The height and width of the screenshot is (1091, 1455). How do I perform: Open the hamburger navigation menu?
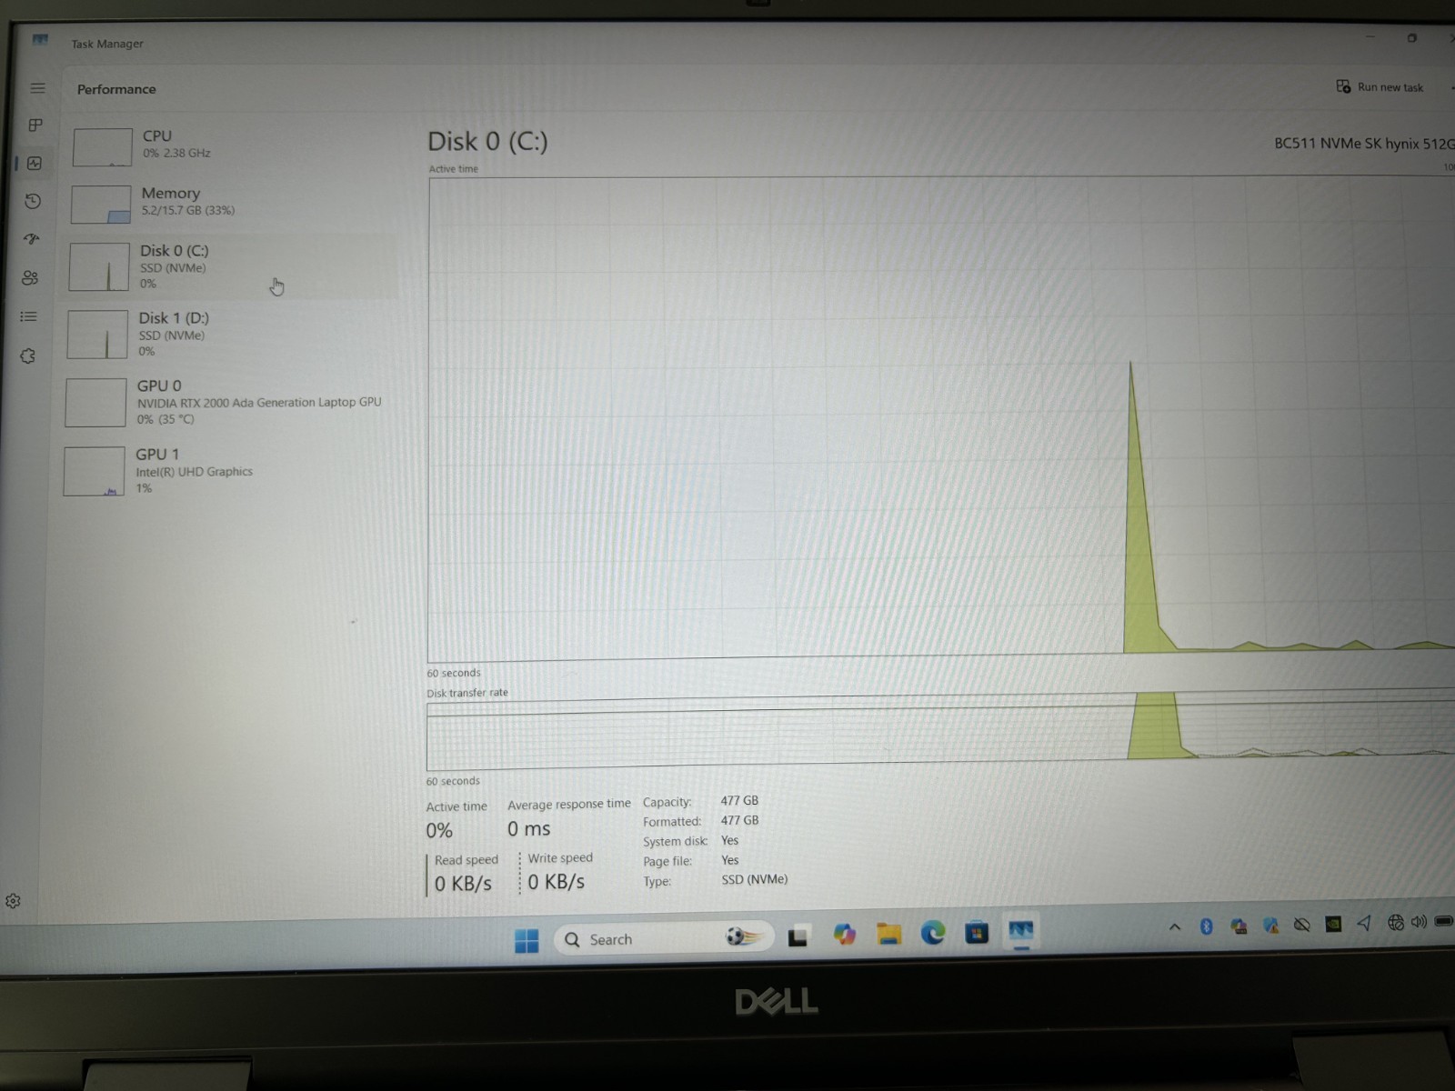(x=37, y=88)
